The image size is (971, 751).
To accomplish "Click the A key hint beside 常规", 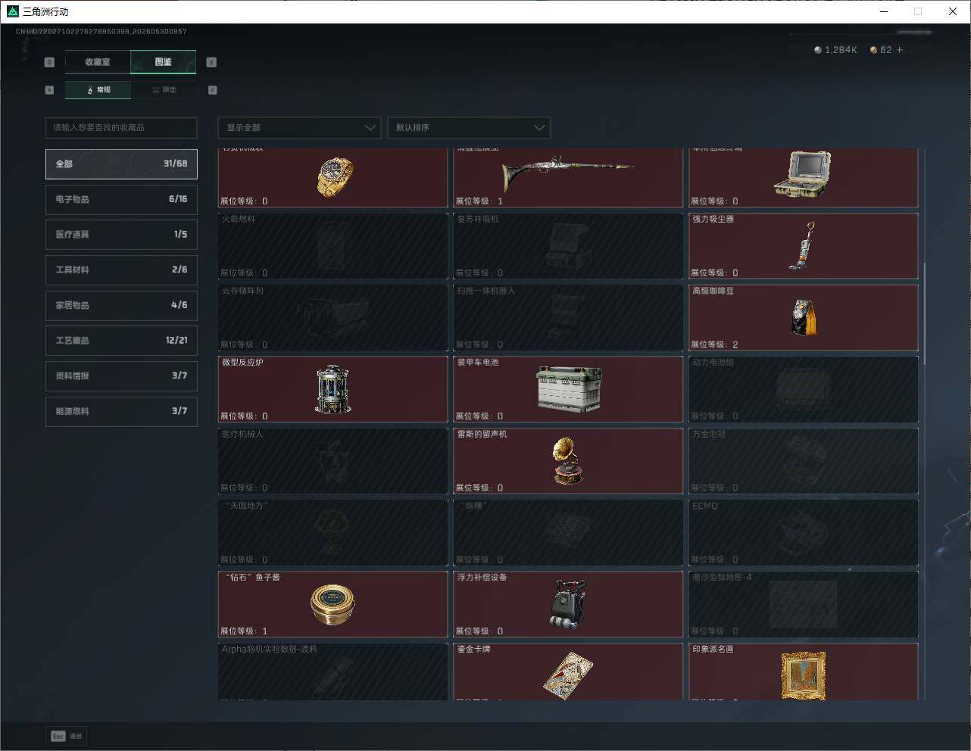I will pyautogui.click(x=49, y=90).
